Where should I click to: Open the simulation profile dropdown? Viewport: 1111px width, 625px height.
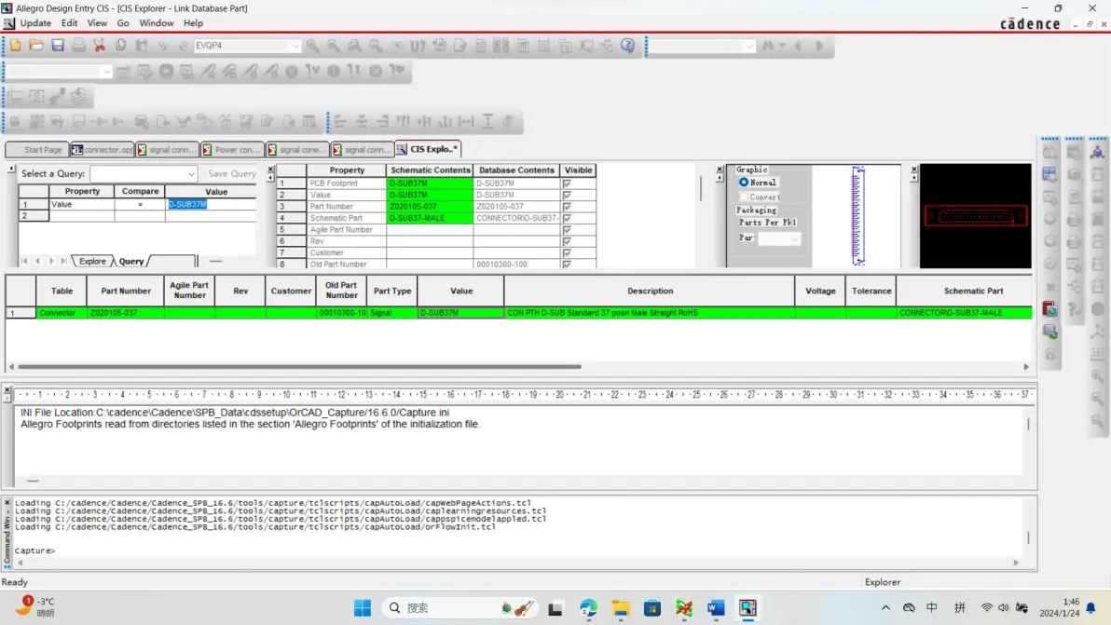click(x=106, y=72)
